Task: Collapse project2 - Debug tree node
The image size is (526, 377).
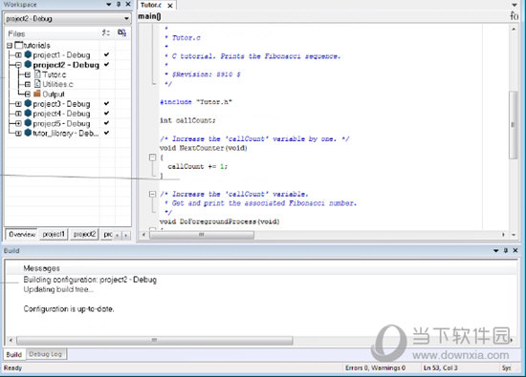Action: pos(18,65)
